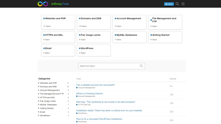Open the Domains and DNS category card
Viewport: 221px width, 124px height.
click(x=94, y=22)
